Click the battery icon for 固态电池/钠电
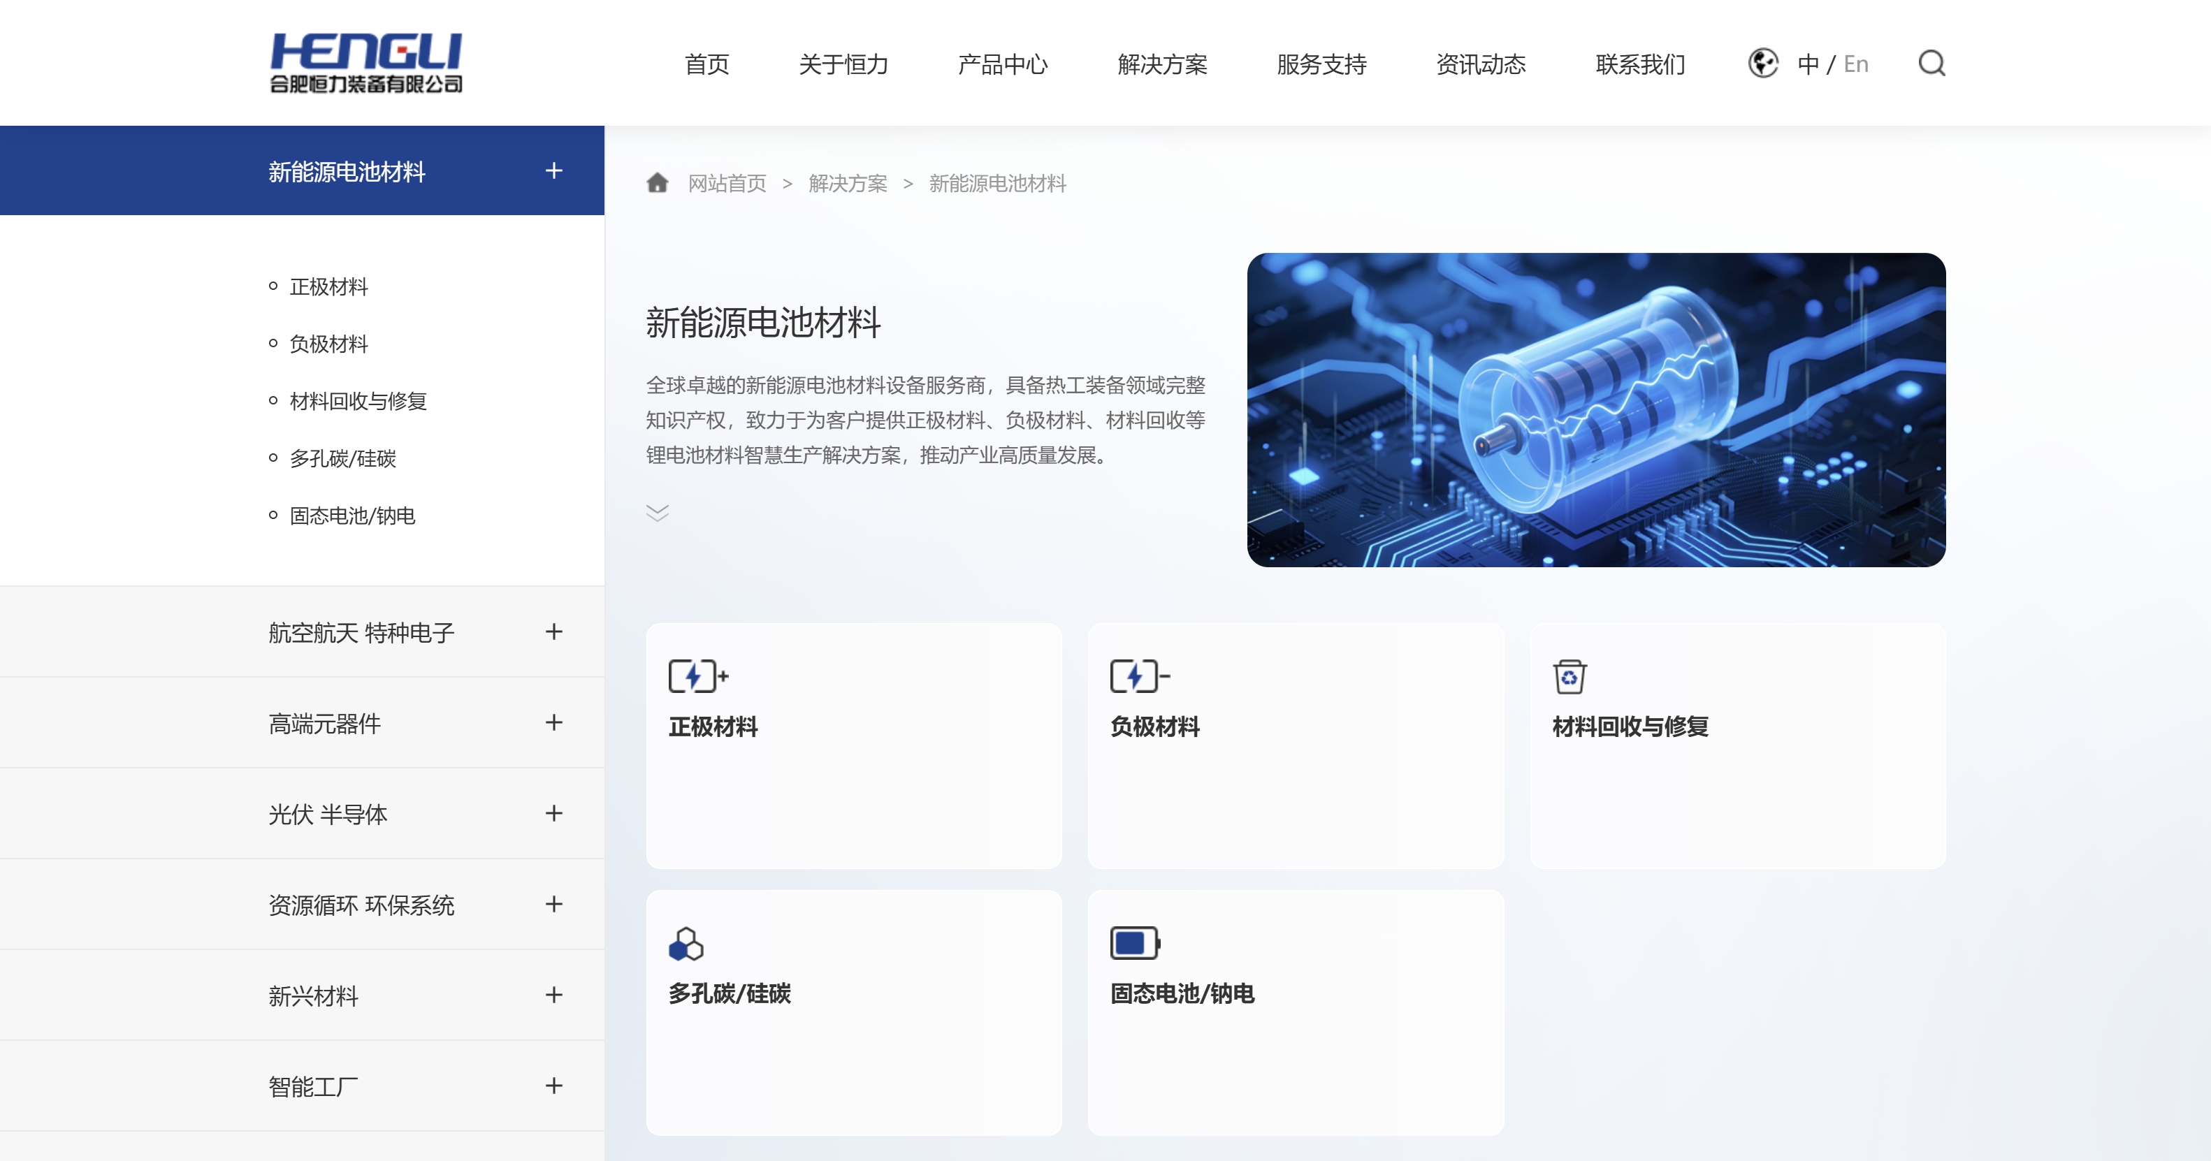Screen dimensions: 2211x1161 (1134, 942)
